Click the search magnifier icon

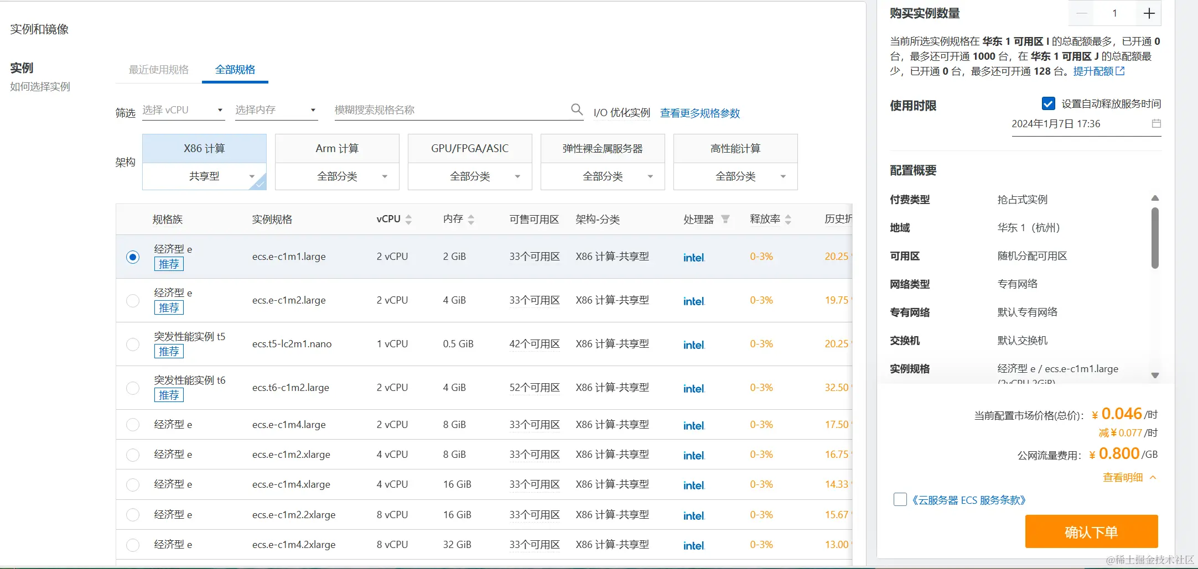[577, 109]
